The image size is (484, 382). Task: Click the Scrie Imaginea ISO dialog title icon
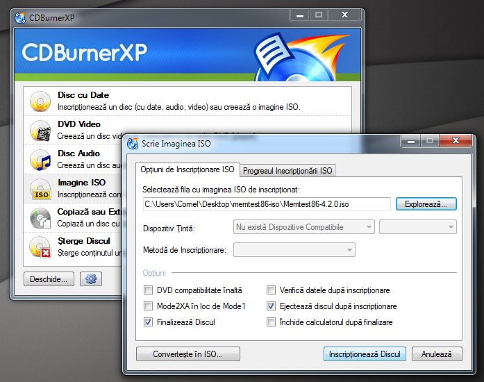point(133,144)
